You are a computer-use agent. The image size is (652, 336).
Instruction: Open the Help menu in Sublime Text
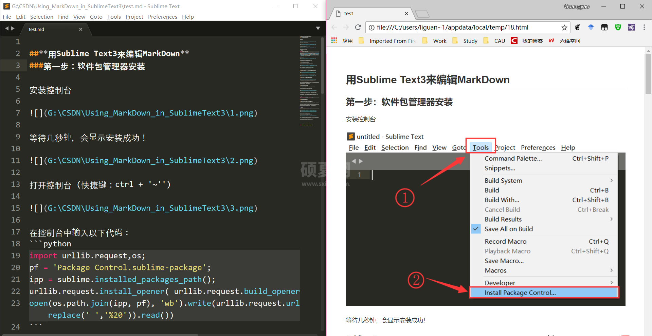[187, 17]
